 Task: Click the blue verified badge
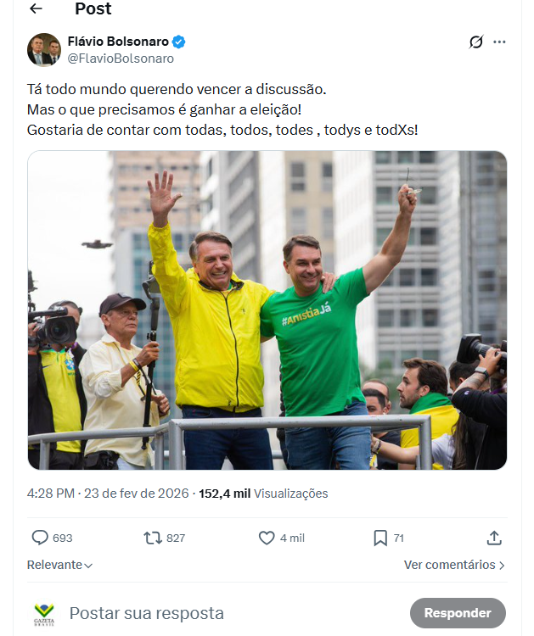tap(178, 42)
